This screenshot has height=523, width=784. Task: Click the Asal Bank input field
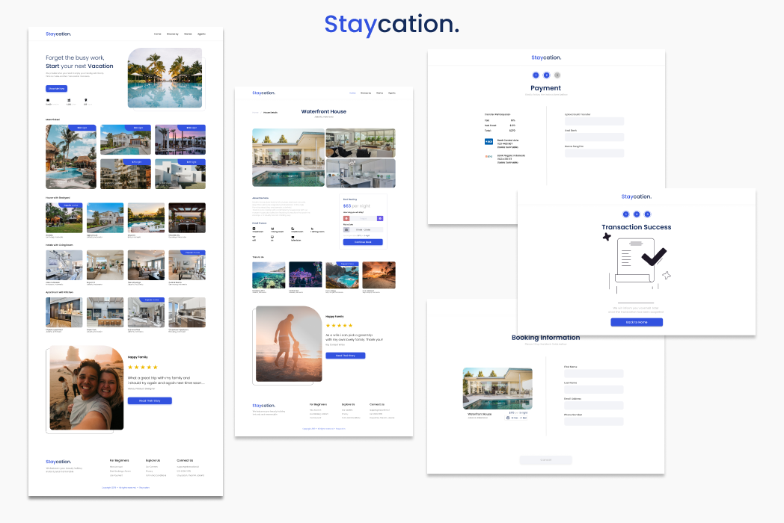pos(595,137)
